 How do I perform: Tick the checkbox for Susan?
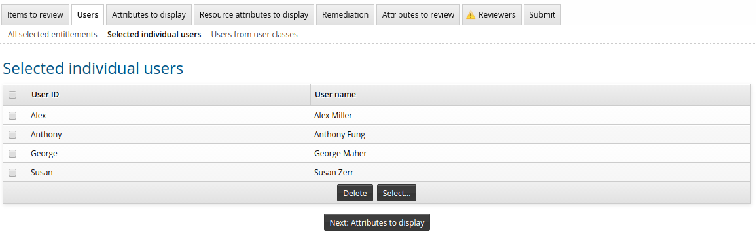(x=12, y=173)
